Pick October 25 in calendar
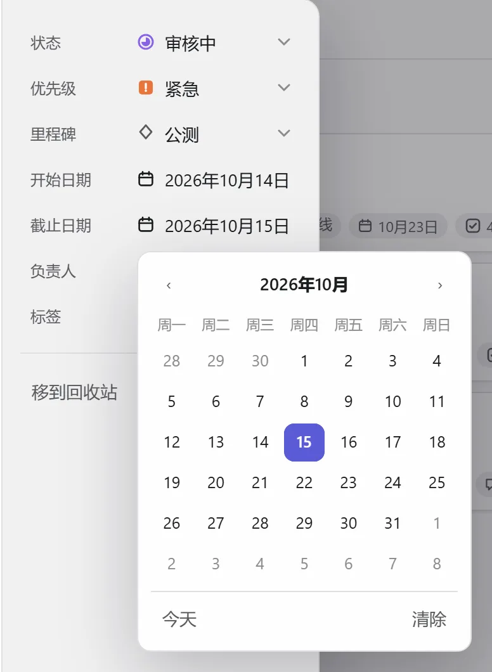Viewport: 492px width, 672px height. 437,482
